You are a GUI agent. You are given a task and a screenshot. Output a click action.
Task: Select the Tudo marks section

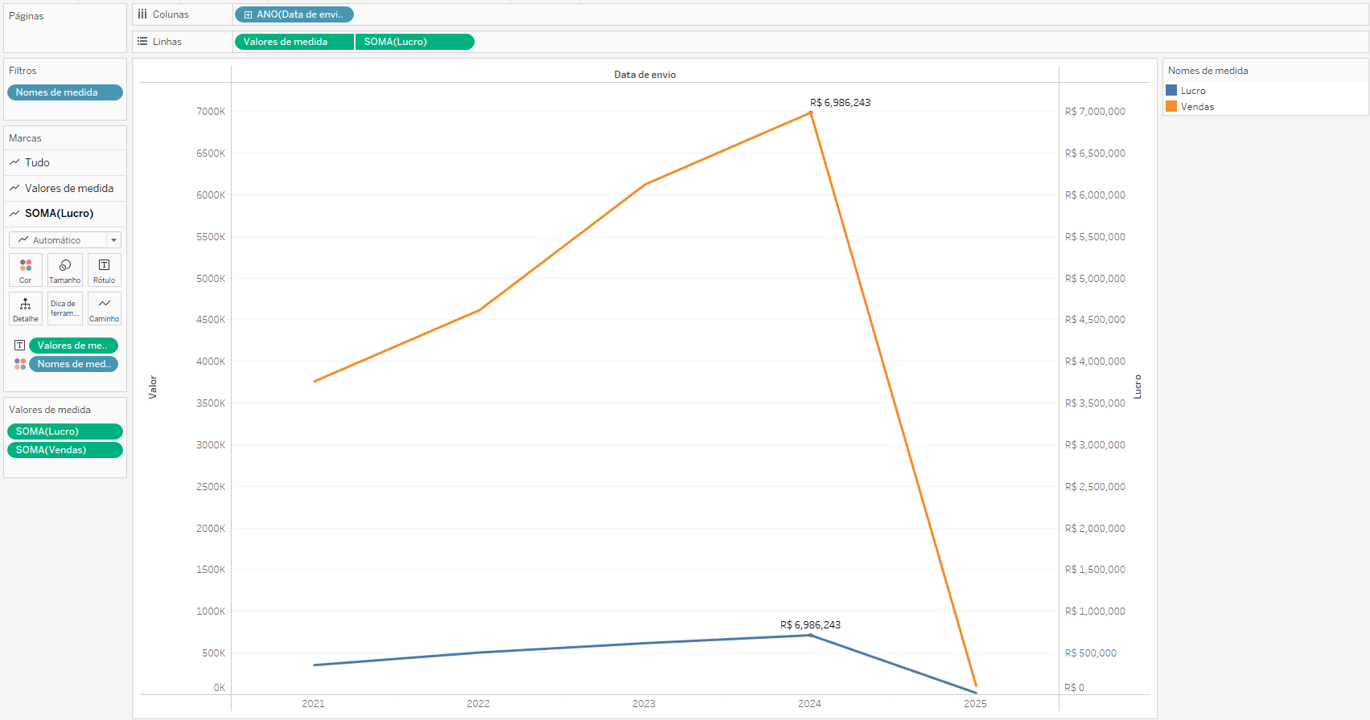[37, 162]
